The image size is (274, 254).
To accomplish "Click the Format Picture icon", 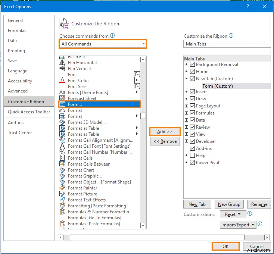I will 62,194.
